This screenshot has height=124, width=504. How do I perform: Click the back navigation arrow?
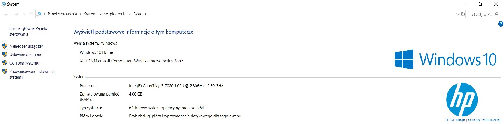(x=6, y=14)
